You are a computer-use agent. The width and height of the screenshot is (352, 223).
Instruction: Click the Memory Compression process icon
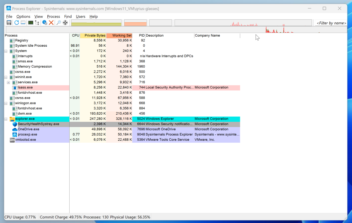[15, 67]
